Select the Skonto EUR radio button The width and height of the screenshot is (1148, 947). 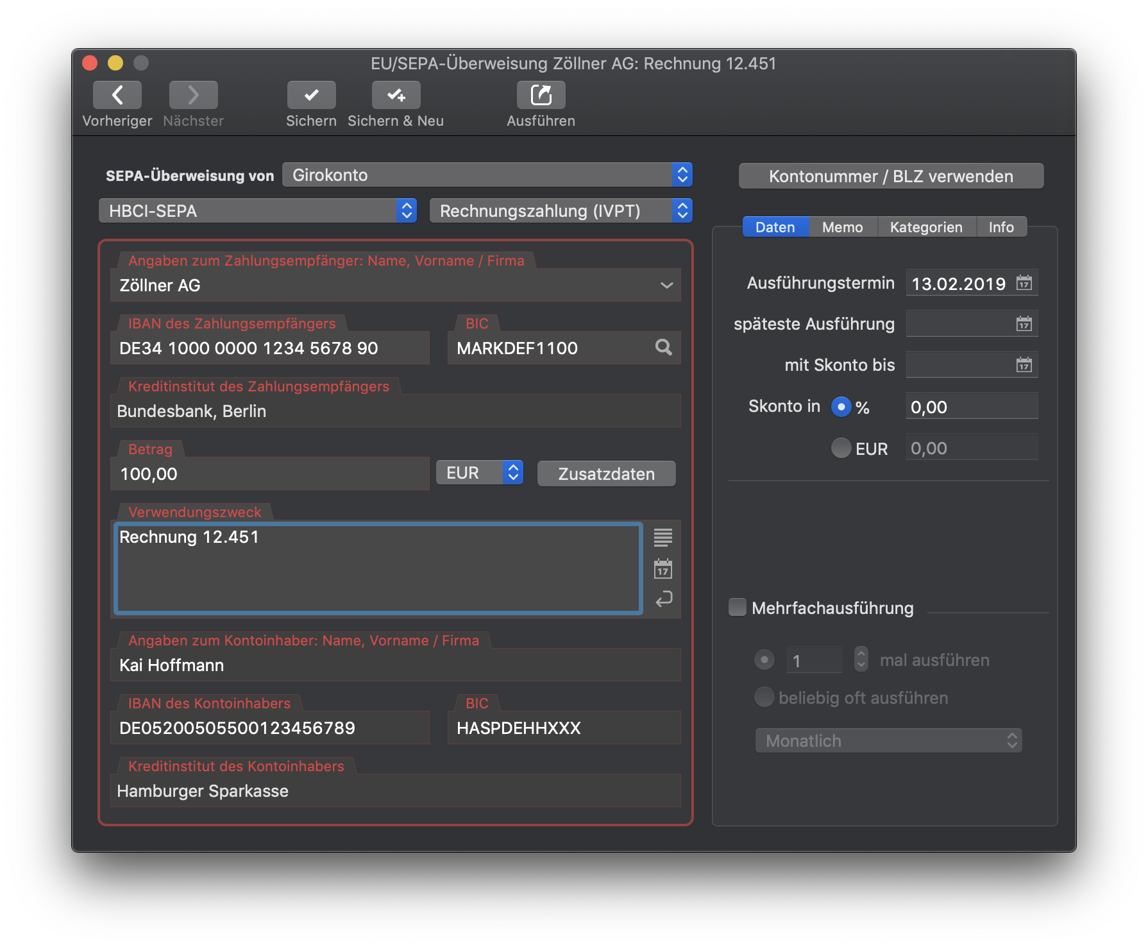841,448
